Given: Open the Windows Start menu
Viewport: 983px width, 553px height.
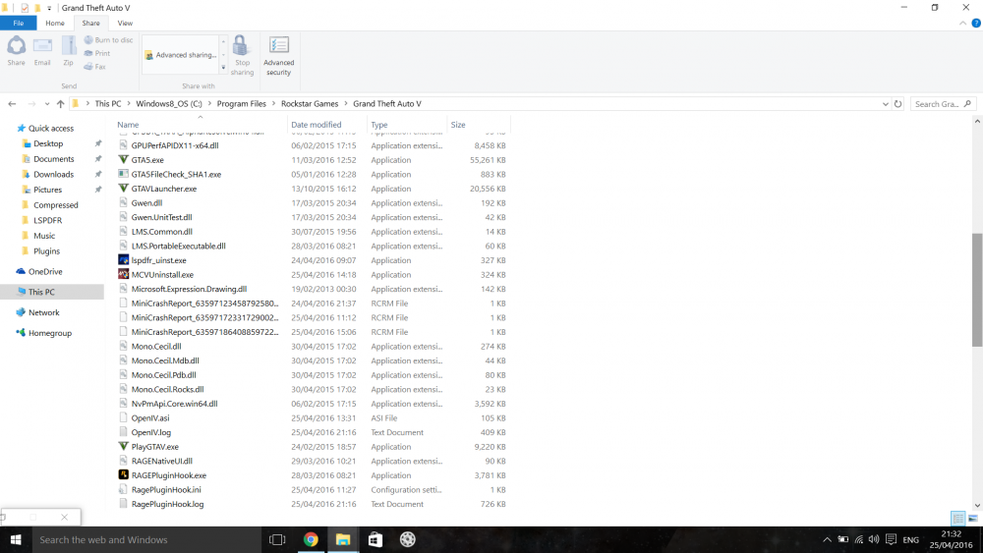Looking at the screenshot, I should point(16,539).
